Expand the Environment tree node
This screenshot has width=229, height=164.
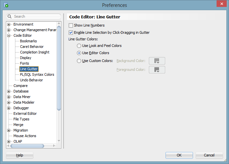coord(9,25)
